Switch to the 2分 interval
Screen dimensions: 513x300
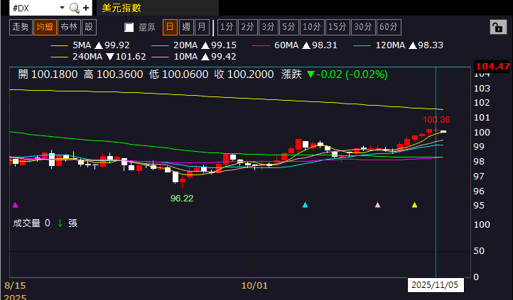click(248, 27)
